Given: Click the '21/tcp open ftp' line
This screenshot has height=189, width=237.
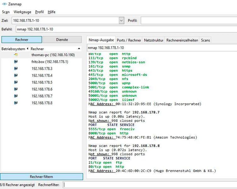Looking at the screenshot, I should (105, 163).
